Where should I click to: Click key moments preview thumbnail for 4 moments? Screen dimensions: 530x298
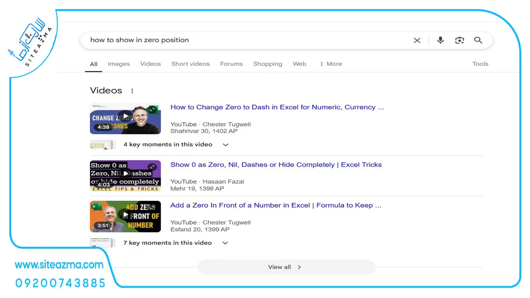(x=102, y=145)
